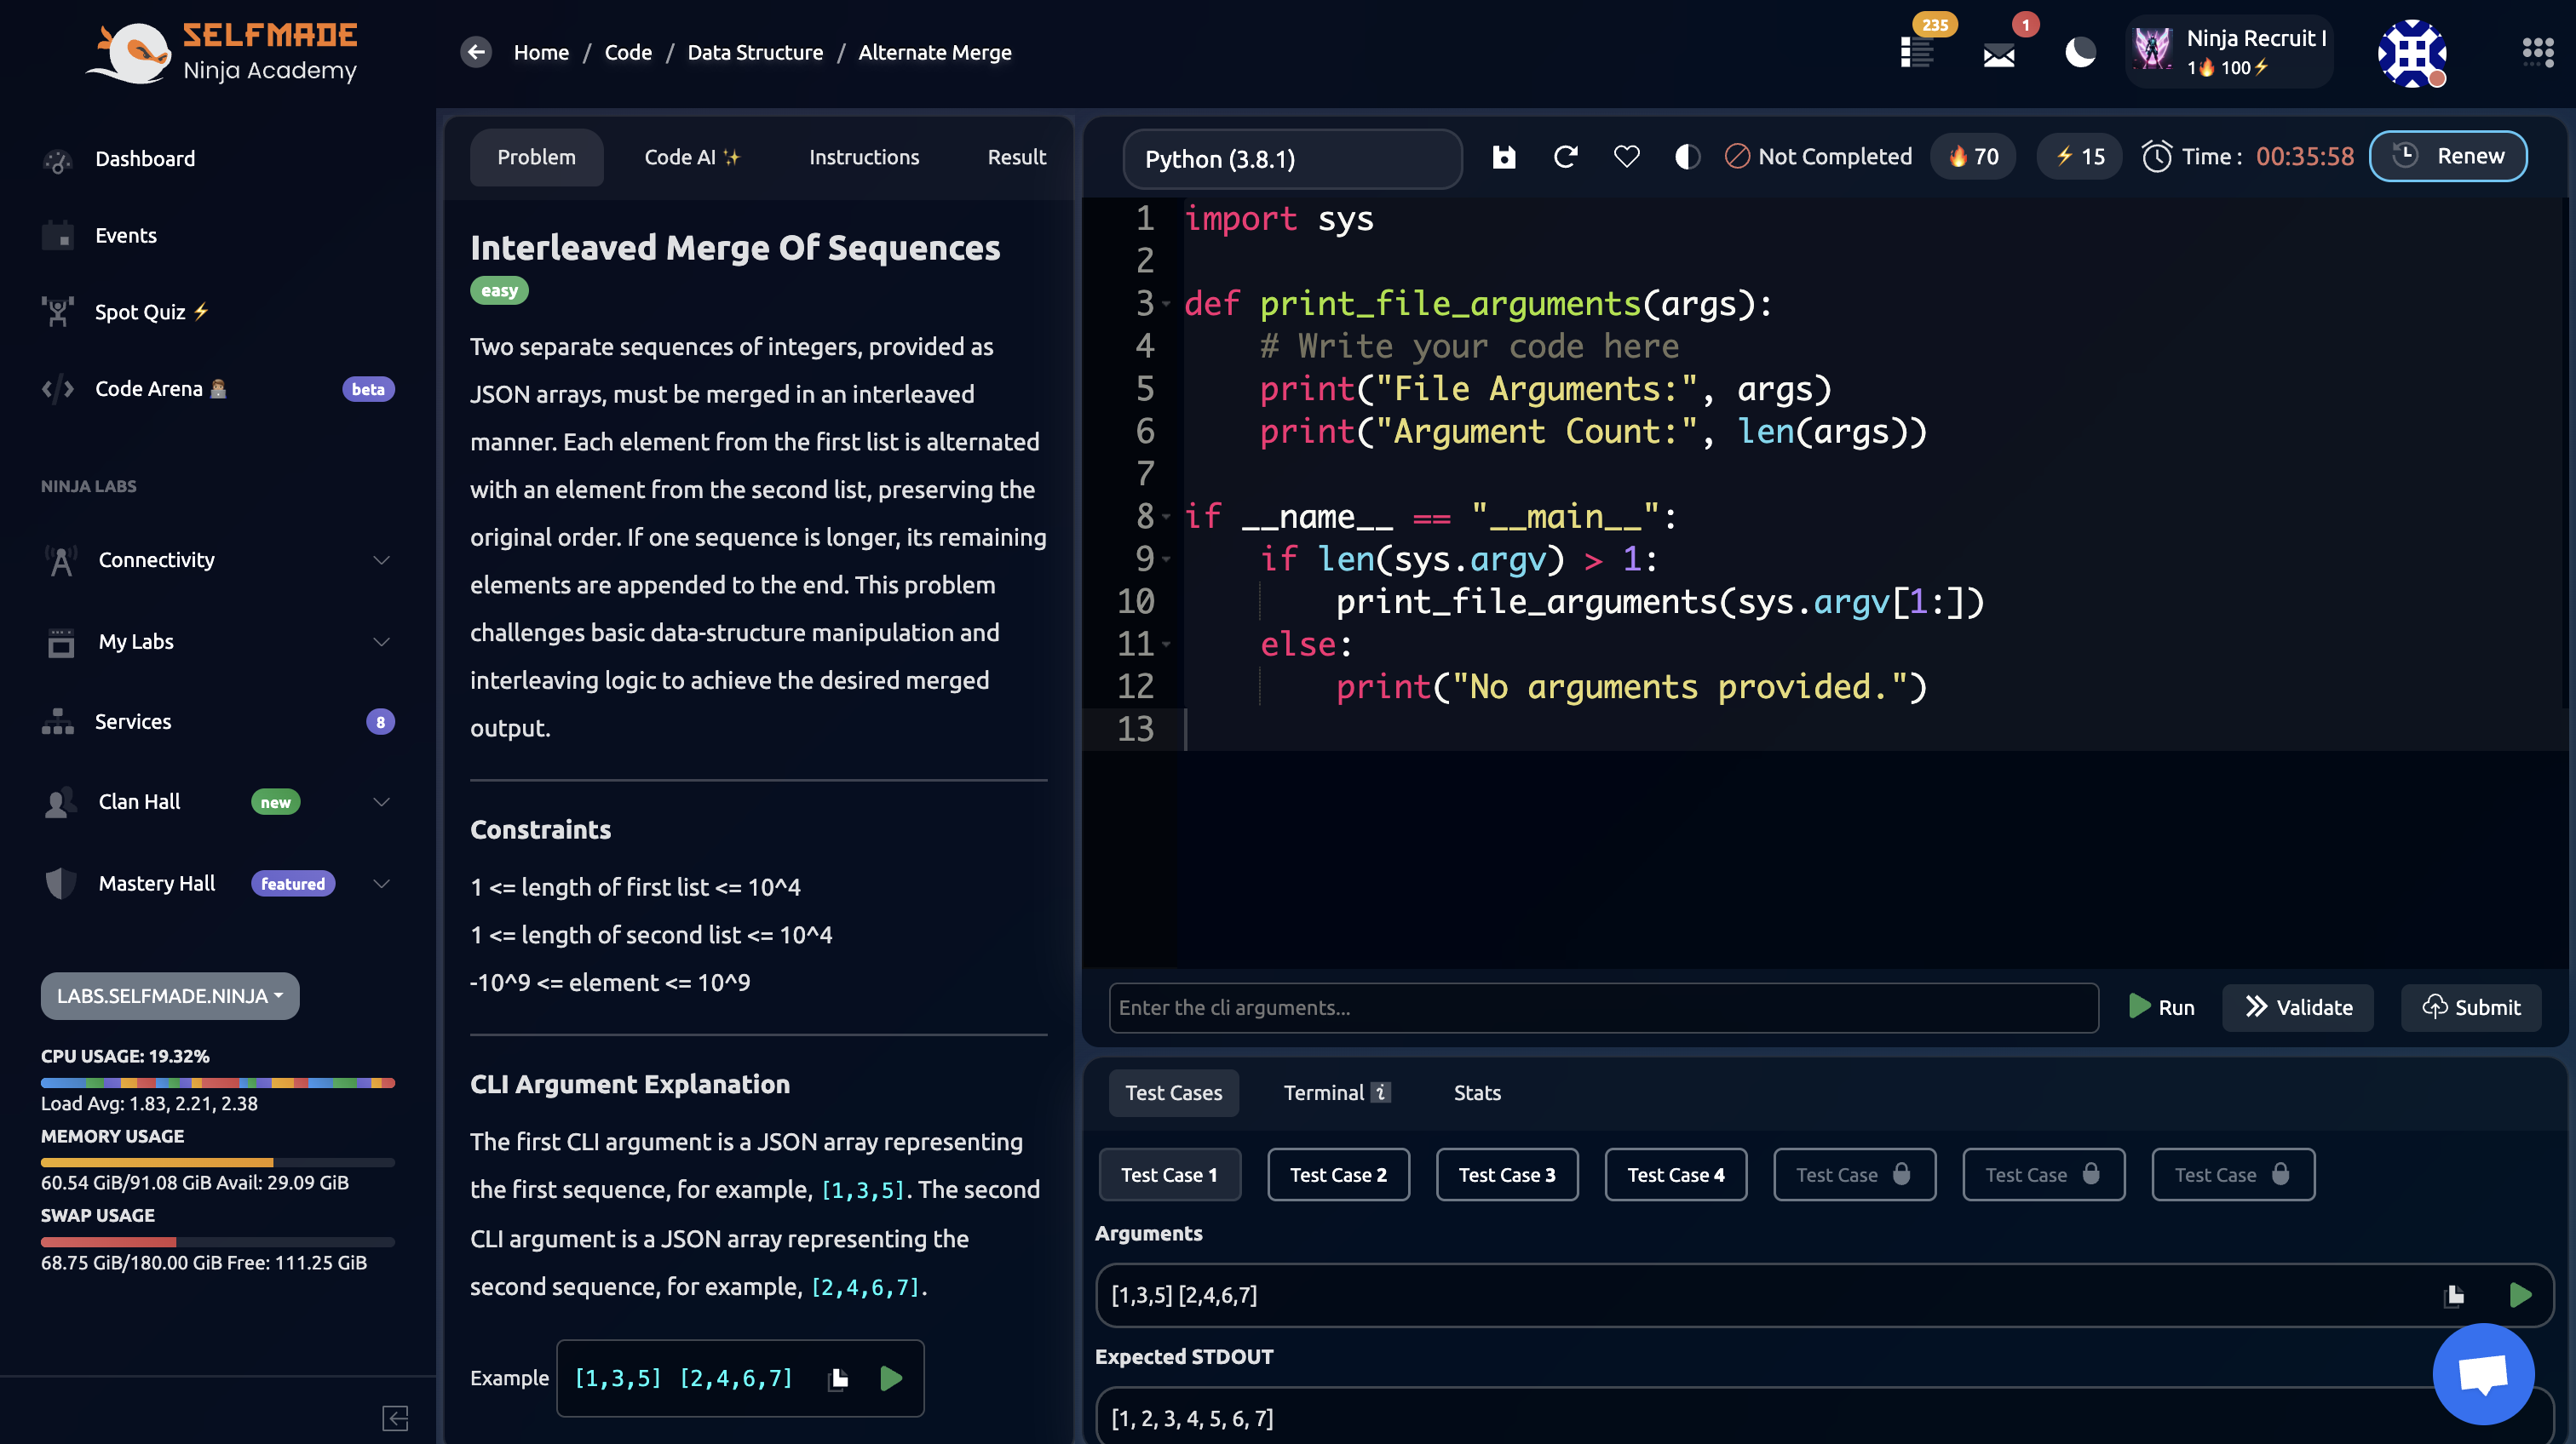The height and width of the screenshot is (1444, 2576).
Task: Click the Renew timer button
Action: [x=2448, y=157]
